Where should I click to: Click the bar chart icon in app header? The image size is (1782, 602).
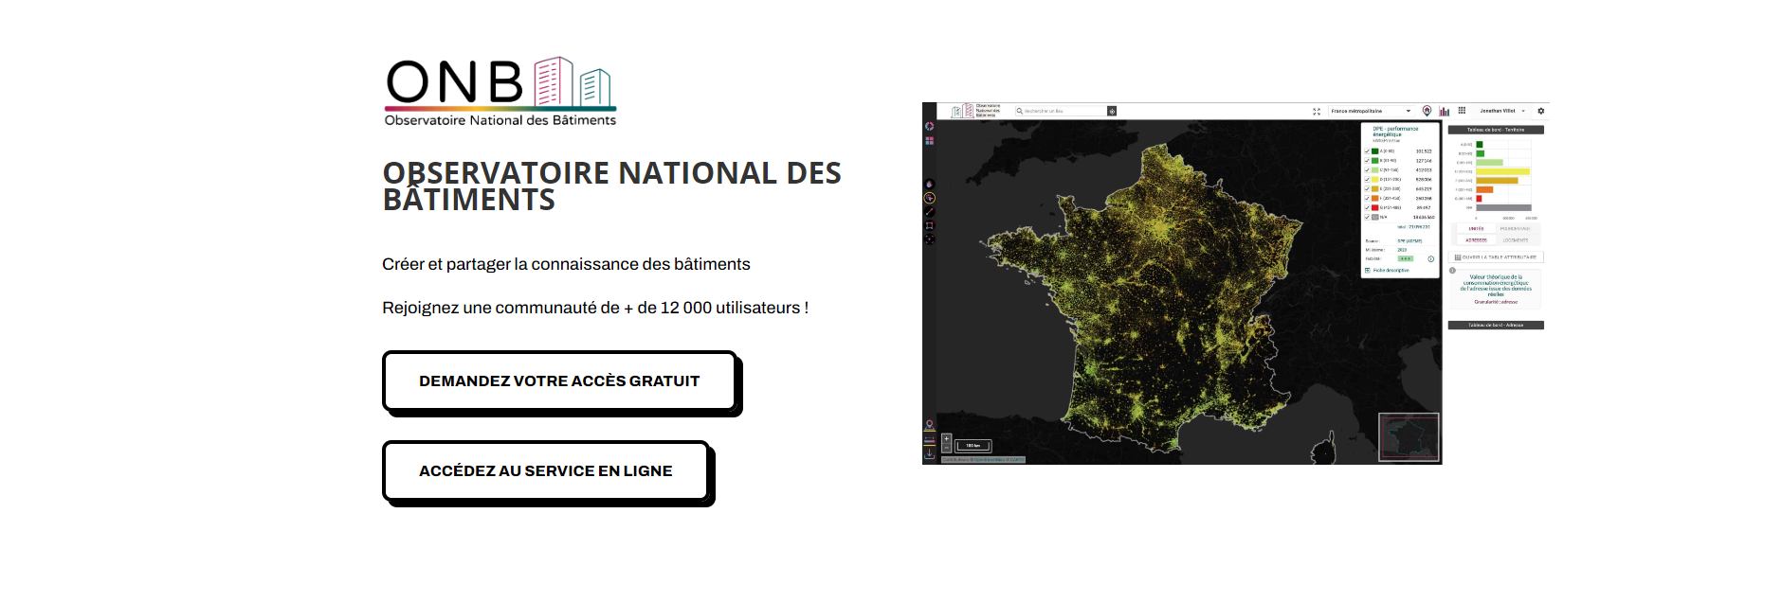[x=1445, y=111]
